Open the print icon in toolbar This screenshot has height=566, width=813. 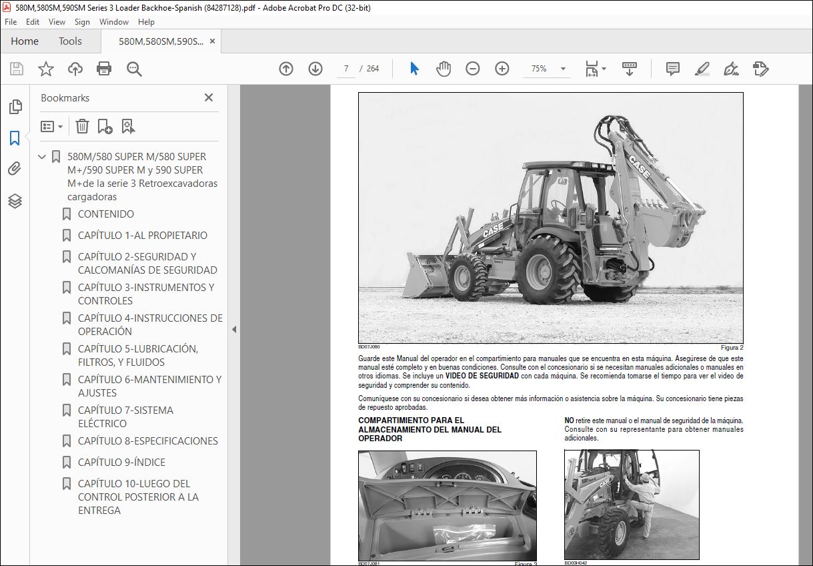click(104, 69)
